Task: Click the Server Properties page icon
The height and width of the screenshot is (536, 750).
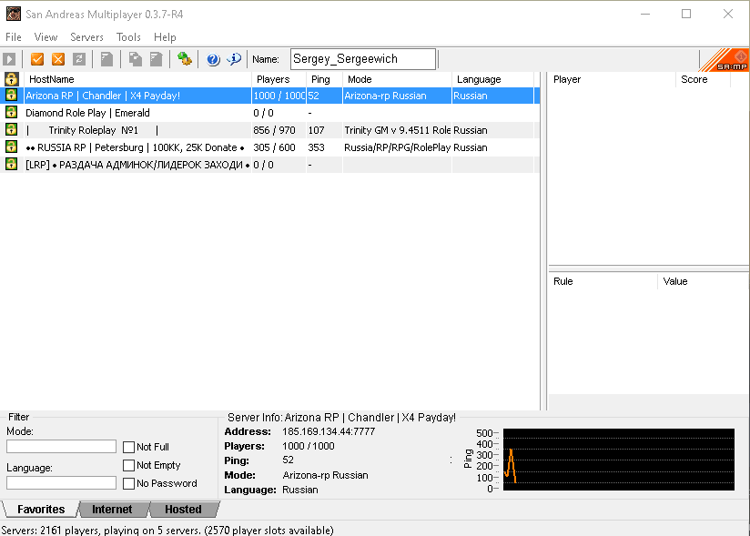Action: (157, 59)
